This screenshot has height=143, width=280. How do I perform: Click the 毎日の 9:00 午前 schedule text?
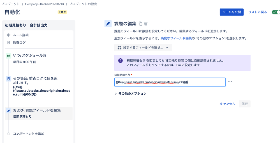(x=25, y=62)
